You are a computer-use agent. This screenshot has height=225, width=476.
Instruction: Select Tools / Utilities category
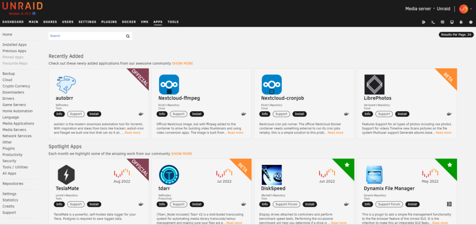tap(15, 167)
